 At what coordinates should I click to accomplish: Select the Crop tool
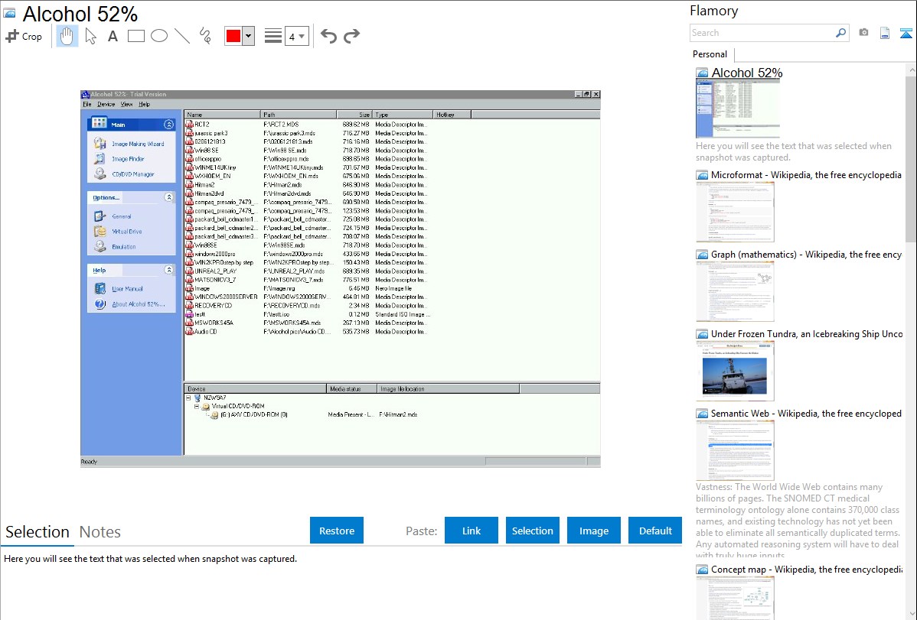tap(24, 36)
